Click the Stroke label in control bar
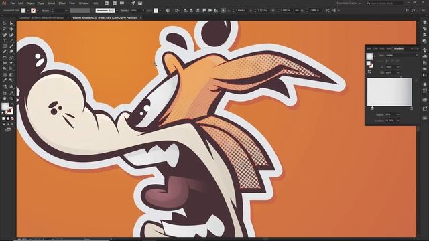This screenshot has width=429, height=241. (x=46, y=11)
